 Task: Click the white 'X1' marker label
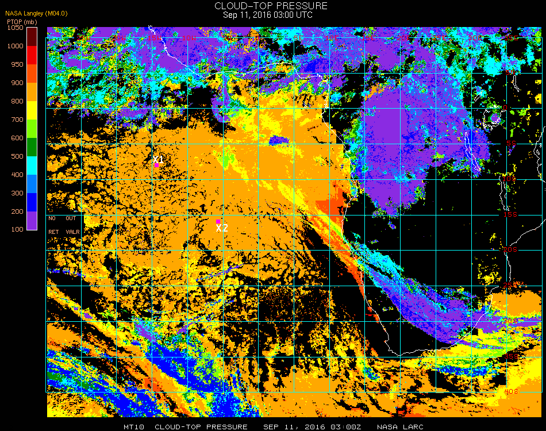159,159
